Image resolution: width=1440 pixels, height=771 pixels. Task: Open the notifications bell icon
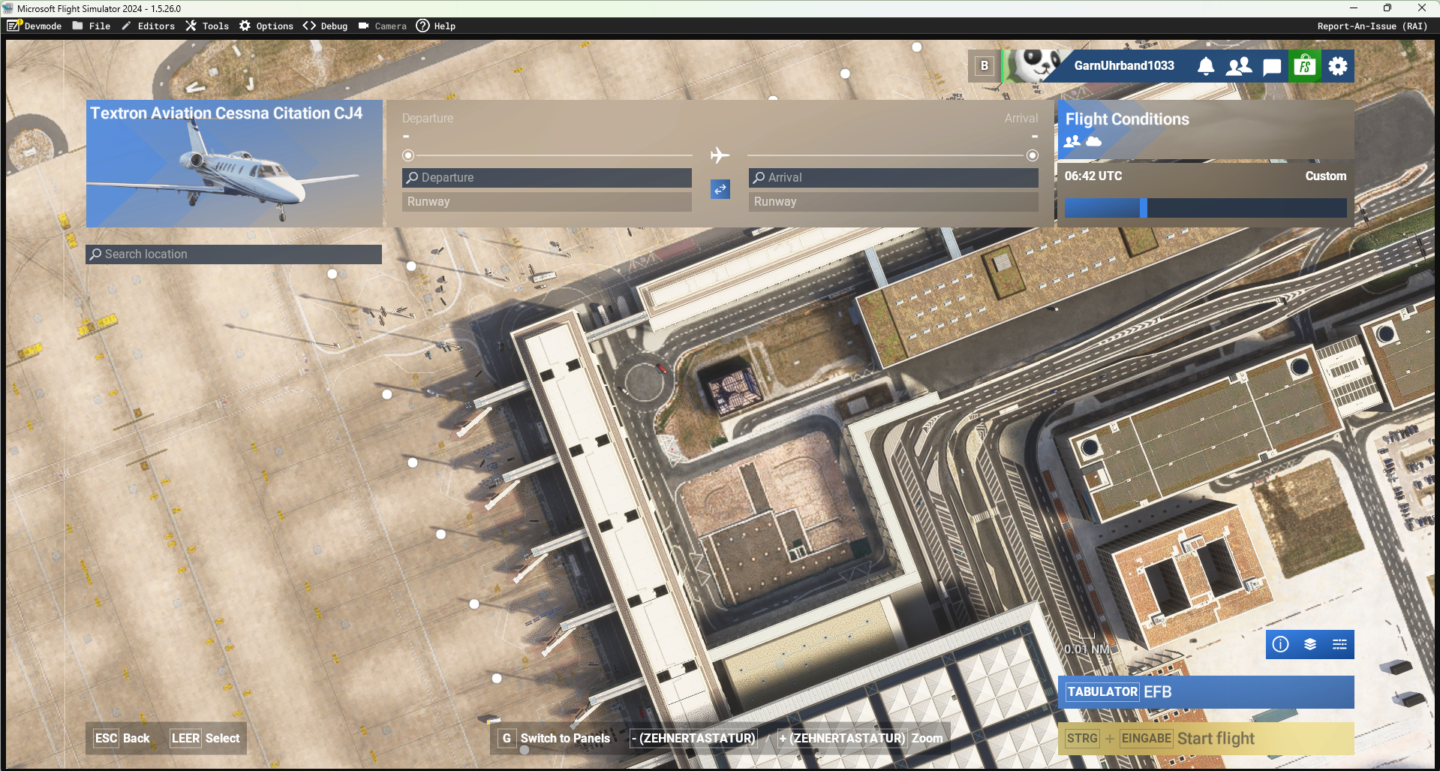(x=1206, y=66)
